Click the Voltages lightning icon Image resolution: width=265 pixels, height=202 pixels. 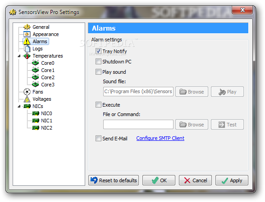(x=27, y=99)
